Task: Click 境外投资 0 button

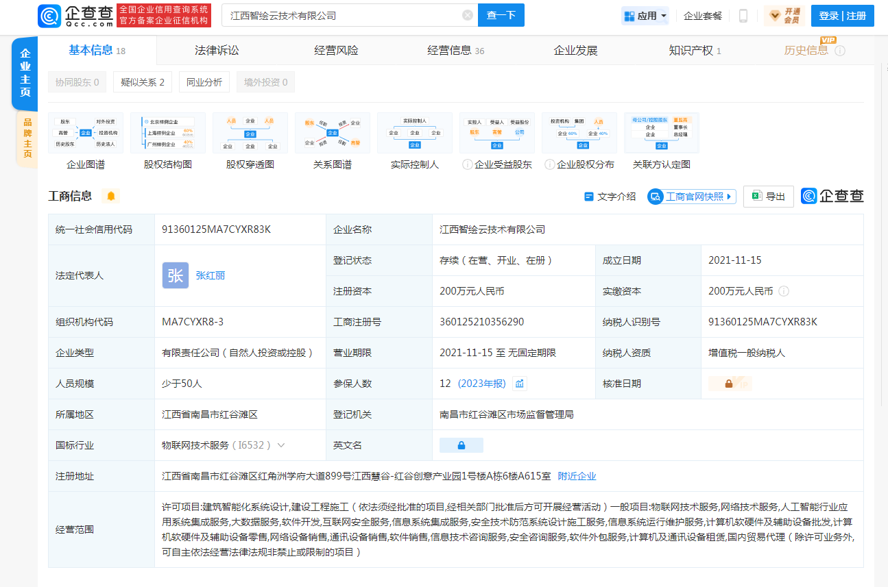Action: coord(266,82)
